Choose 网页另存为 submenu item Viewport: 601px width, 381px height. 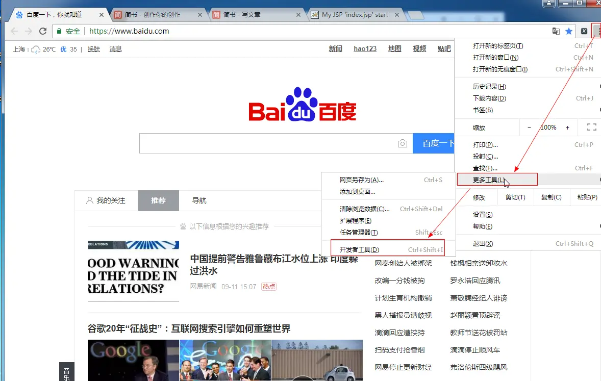click(x=388, y=180)
